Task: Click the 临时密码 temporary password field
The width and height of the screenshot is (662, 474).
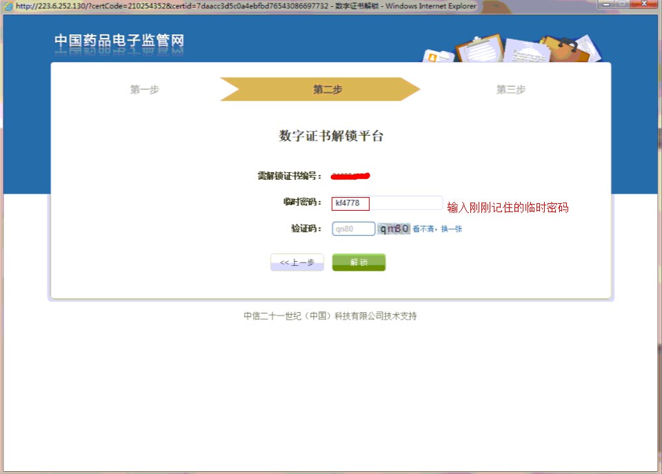Action: (x=387, y=203)
